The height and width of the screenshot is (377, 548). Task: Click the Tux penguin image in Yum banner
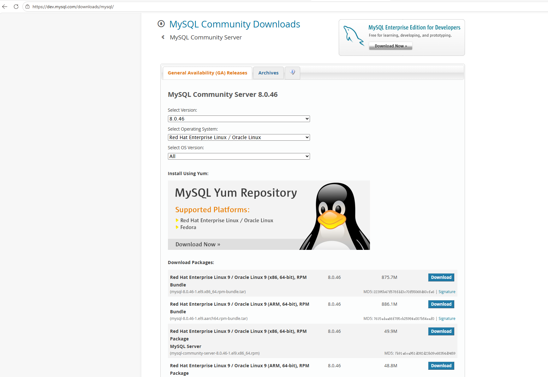pos(335,216)
